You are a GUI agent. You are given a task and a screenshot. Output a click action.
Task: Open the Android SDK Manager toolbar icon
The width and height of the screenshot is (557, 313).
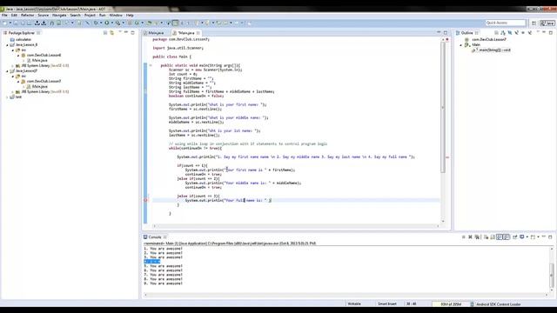(52, 23)
